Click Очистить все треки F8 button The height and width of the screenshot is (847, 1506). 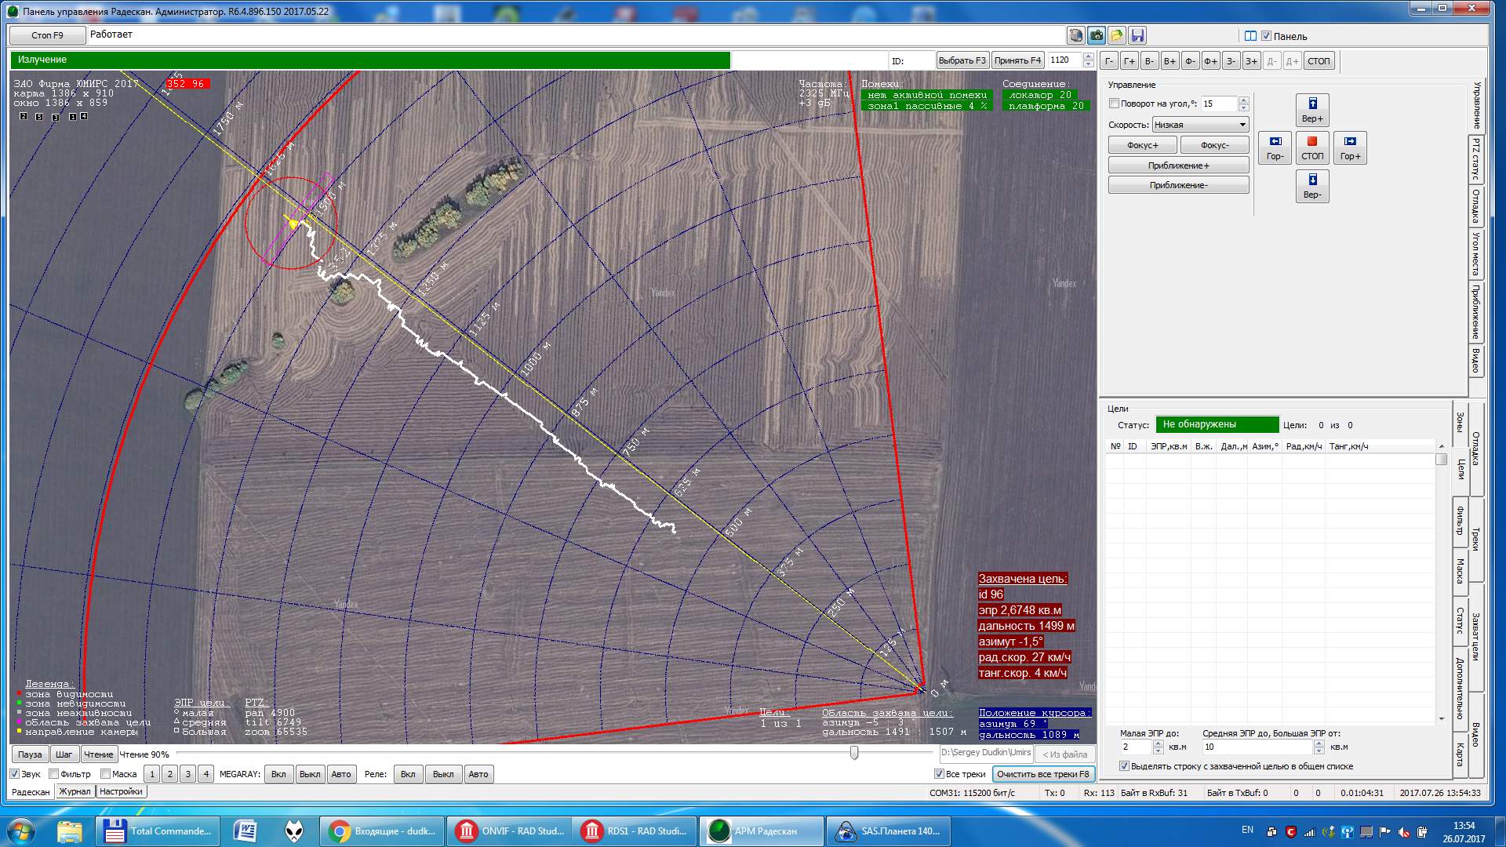point(1043,774)
